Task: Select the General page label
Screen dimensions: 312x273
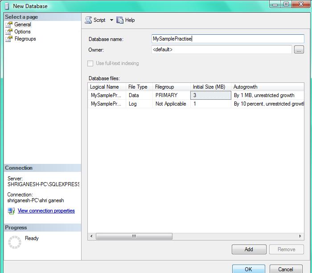Action: pos(23,24)
